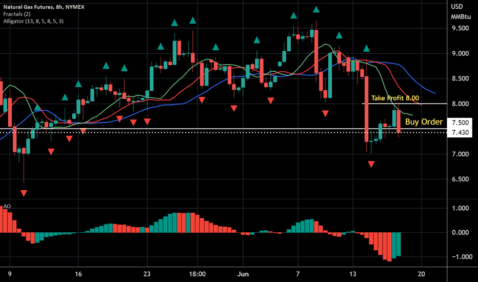Select the Fractals (2) indicator label

[17, 14]
